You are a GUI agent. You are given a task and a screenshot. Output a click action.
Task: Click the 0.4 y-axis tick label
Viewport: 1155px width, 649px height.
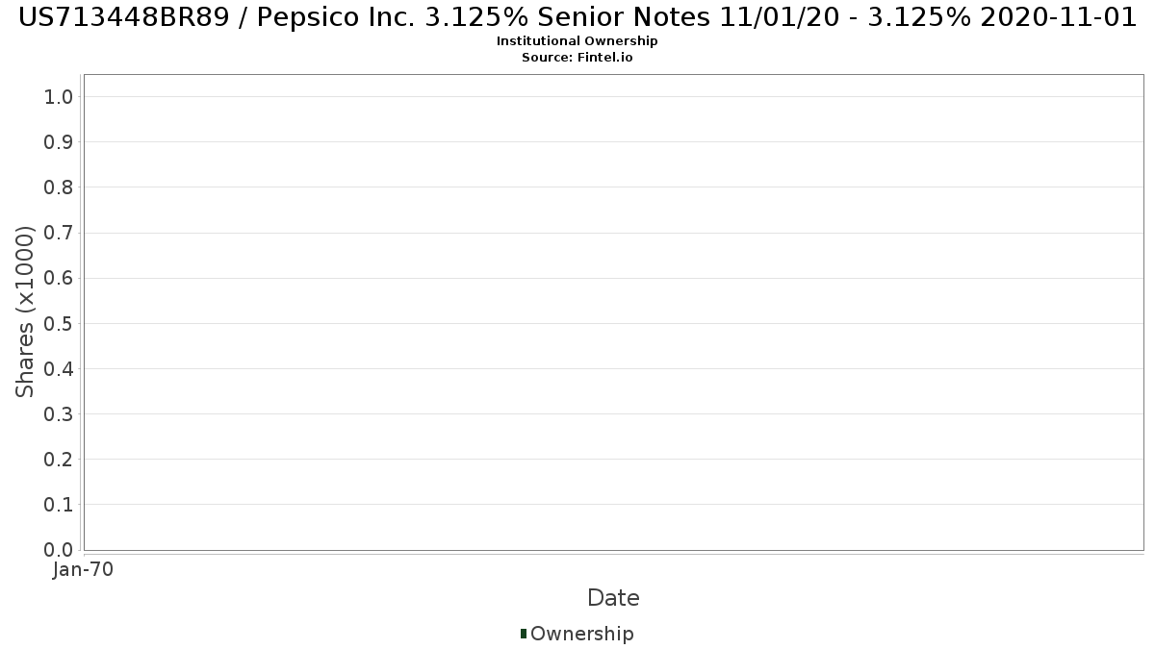point(59,368)
